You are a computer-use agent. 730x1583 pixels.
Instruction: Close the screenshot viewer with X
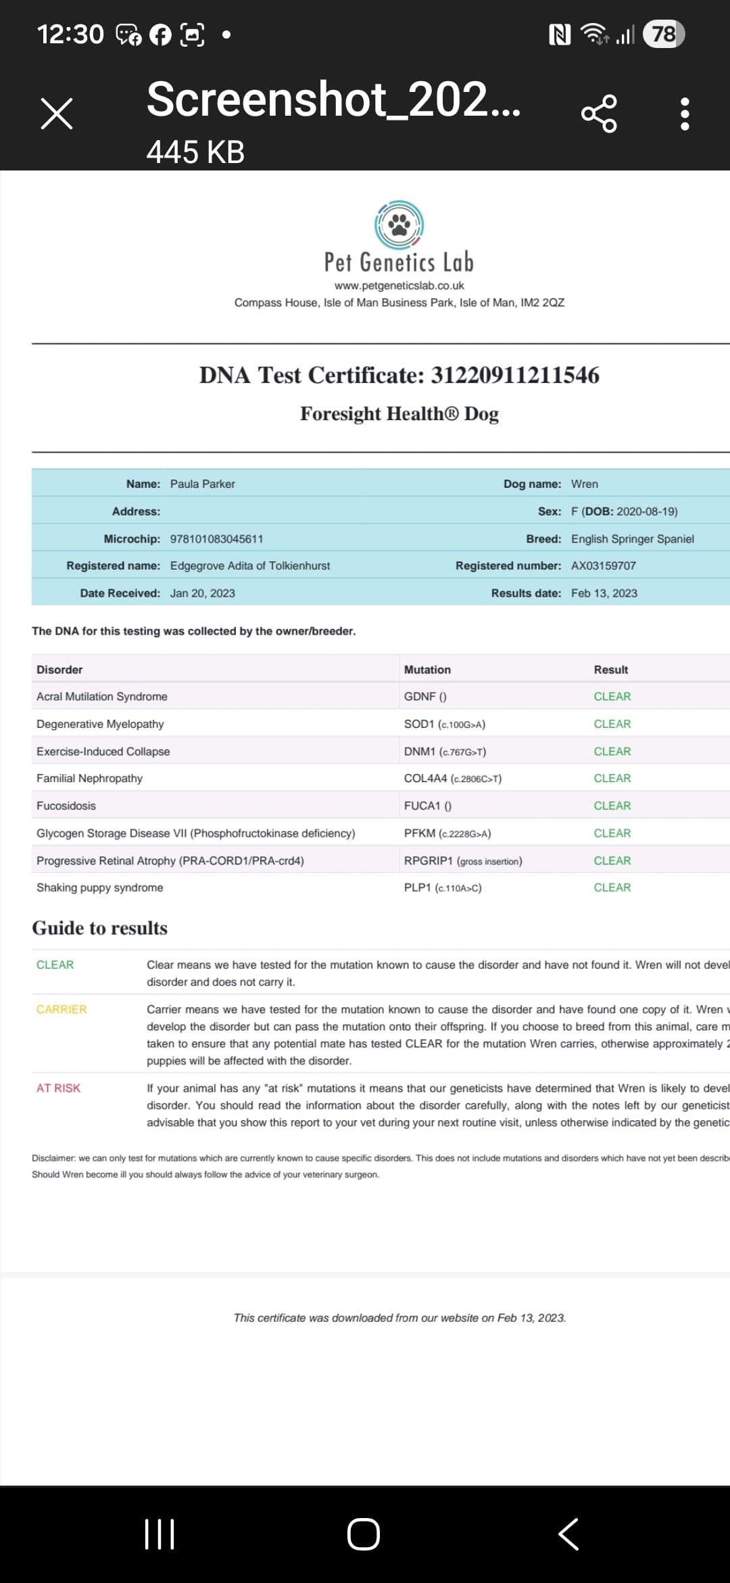tap(57, 114)
